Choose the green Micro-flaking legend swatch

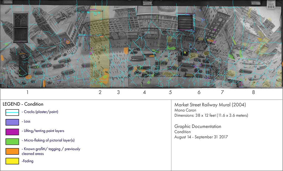click(12, 141)
